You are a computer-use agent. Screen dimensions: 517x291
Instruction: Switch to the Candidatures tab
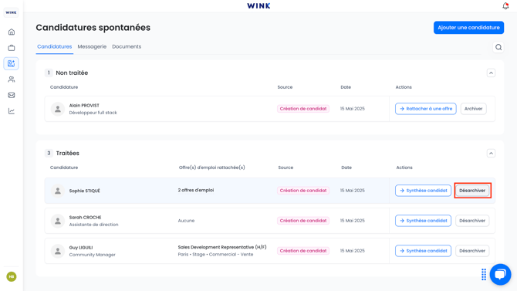55,46
